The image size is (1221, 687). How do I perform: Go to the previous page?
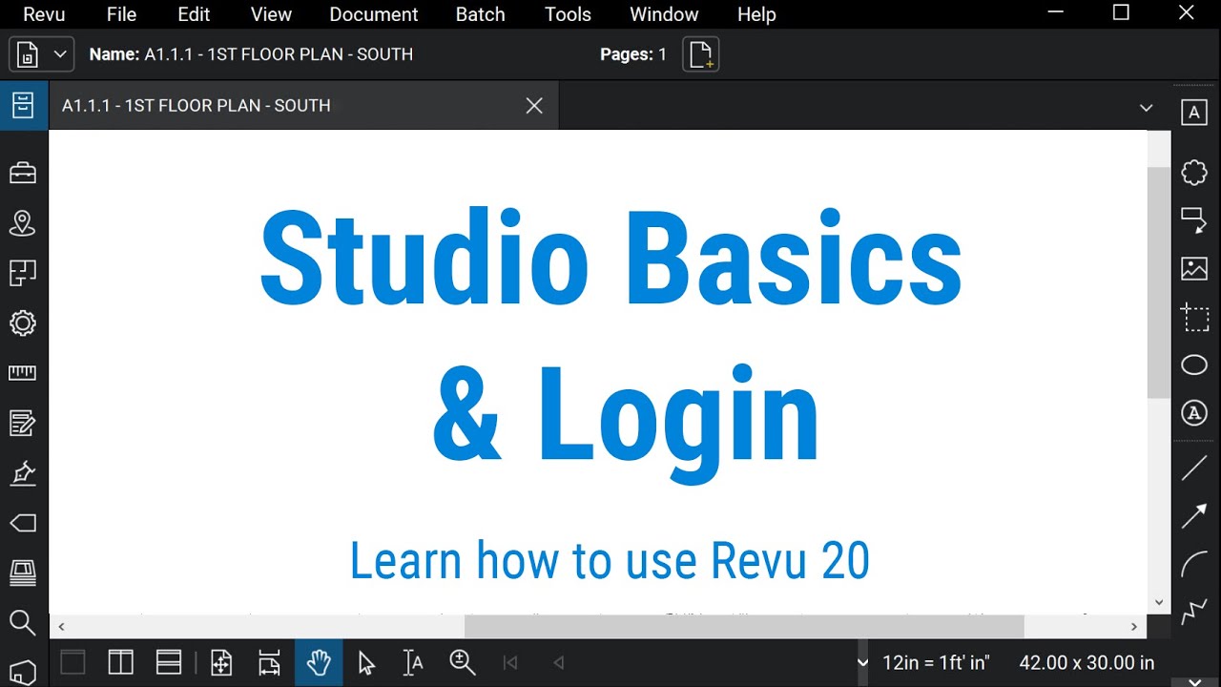[559, 662]
